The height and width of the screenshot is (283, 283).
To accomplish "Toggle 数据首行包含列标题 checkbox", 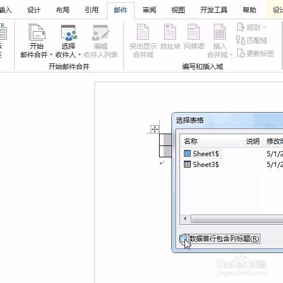I will click(183, 239).
